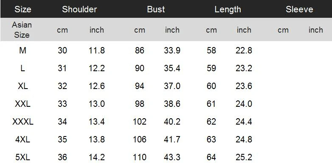Click the Length column header
This screenshot has width=332, height=167.
(x=228, y=9)
